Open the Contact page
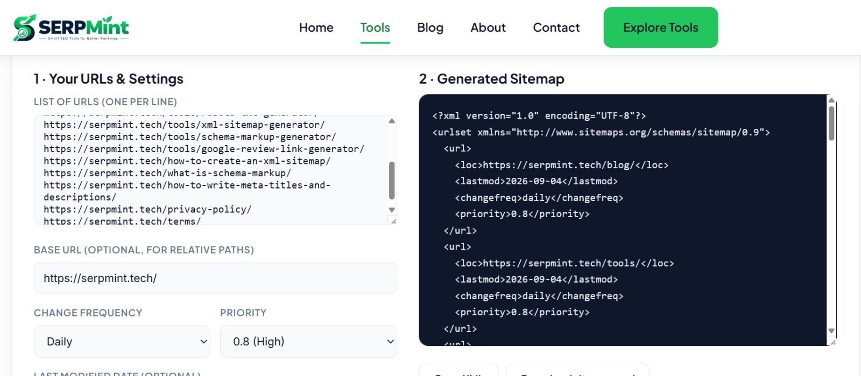This screenshot has width=861, height=376. click(556, 27)
